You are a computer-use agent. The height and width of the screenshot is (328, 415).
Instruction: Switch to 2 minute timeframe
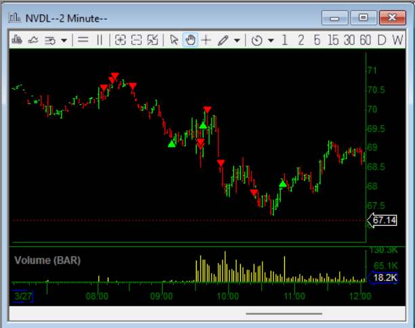(x=301, y=40)
